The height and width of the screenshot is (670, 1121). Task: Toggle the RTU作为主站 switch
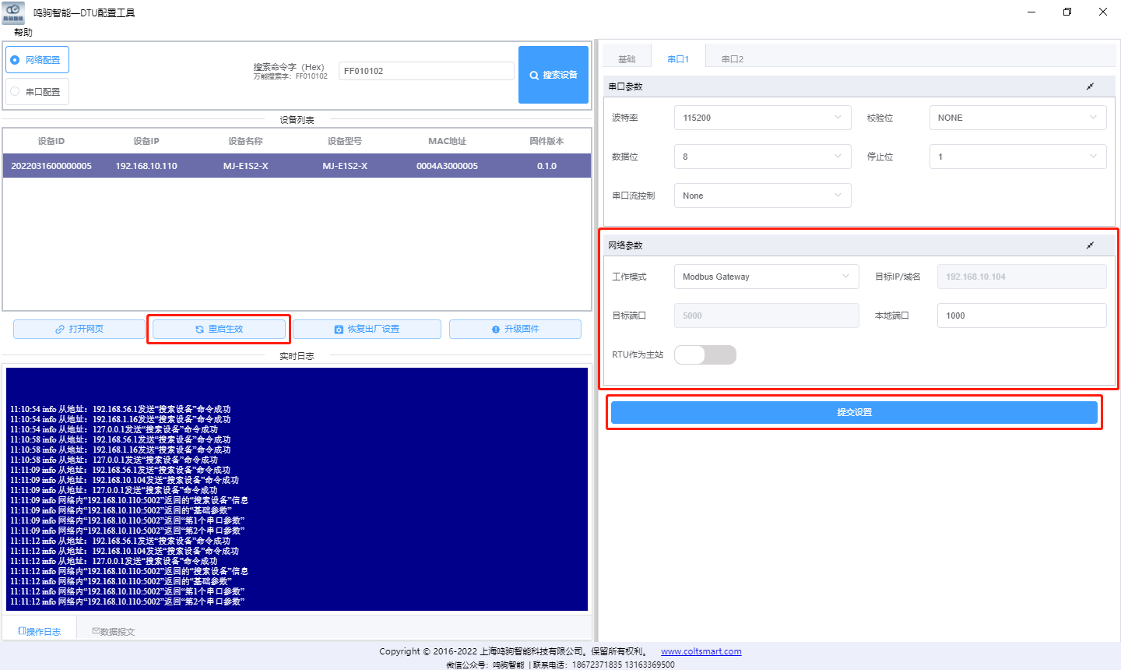click(705, 354)
